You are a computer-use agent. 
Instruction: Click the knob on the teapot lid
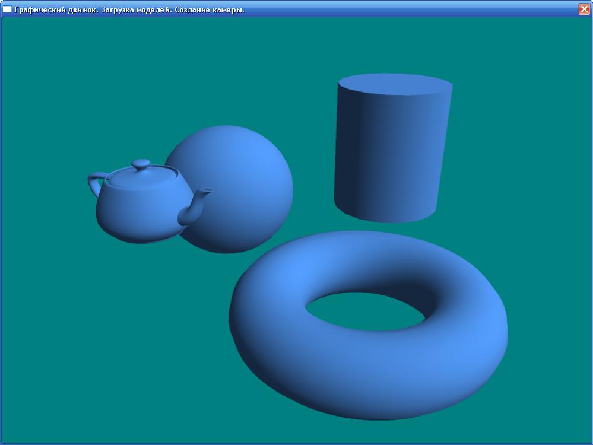click(x=141, y=163)
